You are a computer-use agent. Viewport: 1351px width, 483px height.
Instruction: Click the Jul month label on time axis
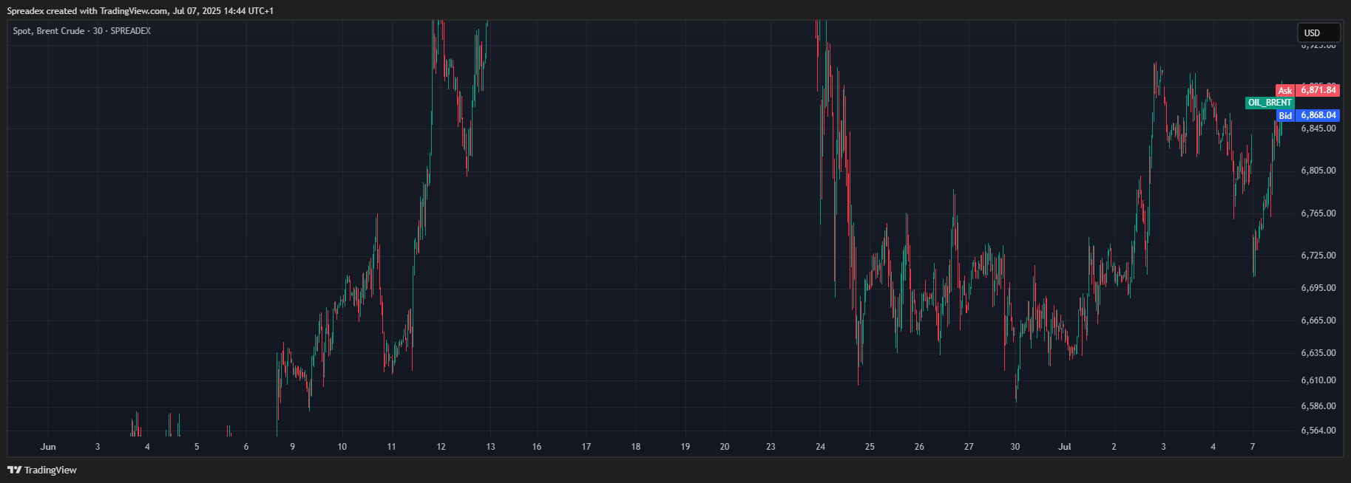(1065, 447)
